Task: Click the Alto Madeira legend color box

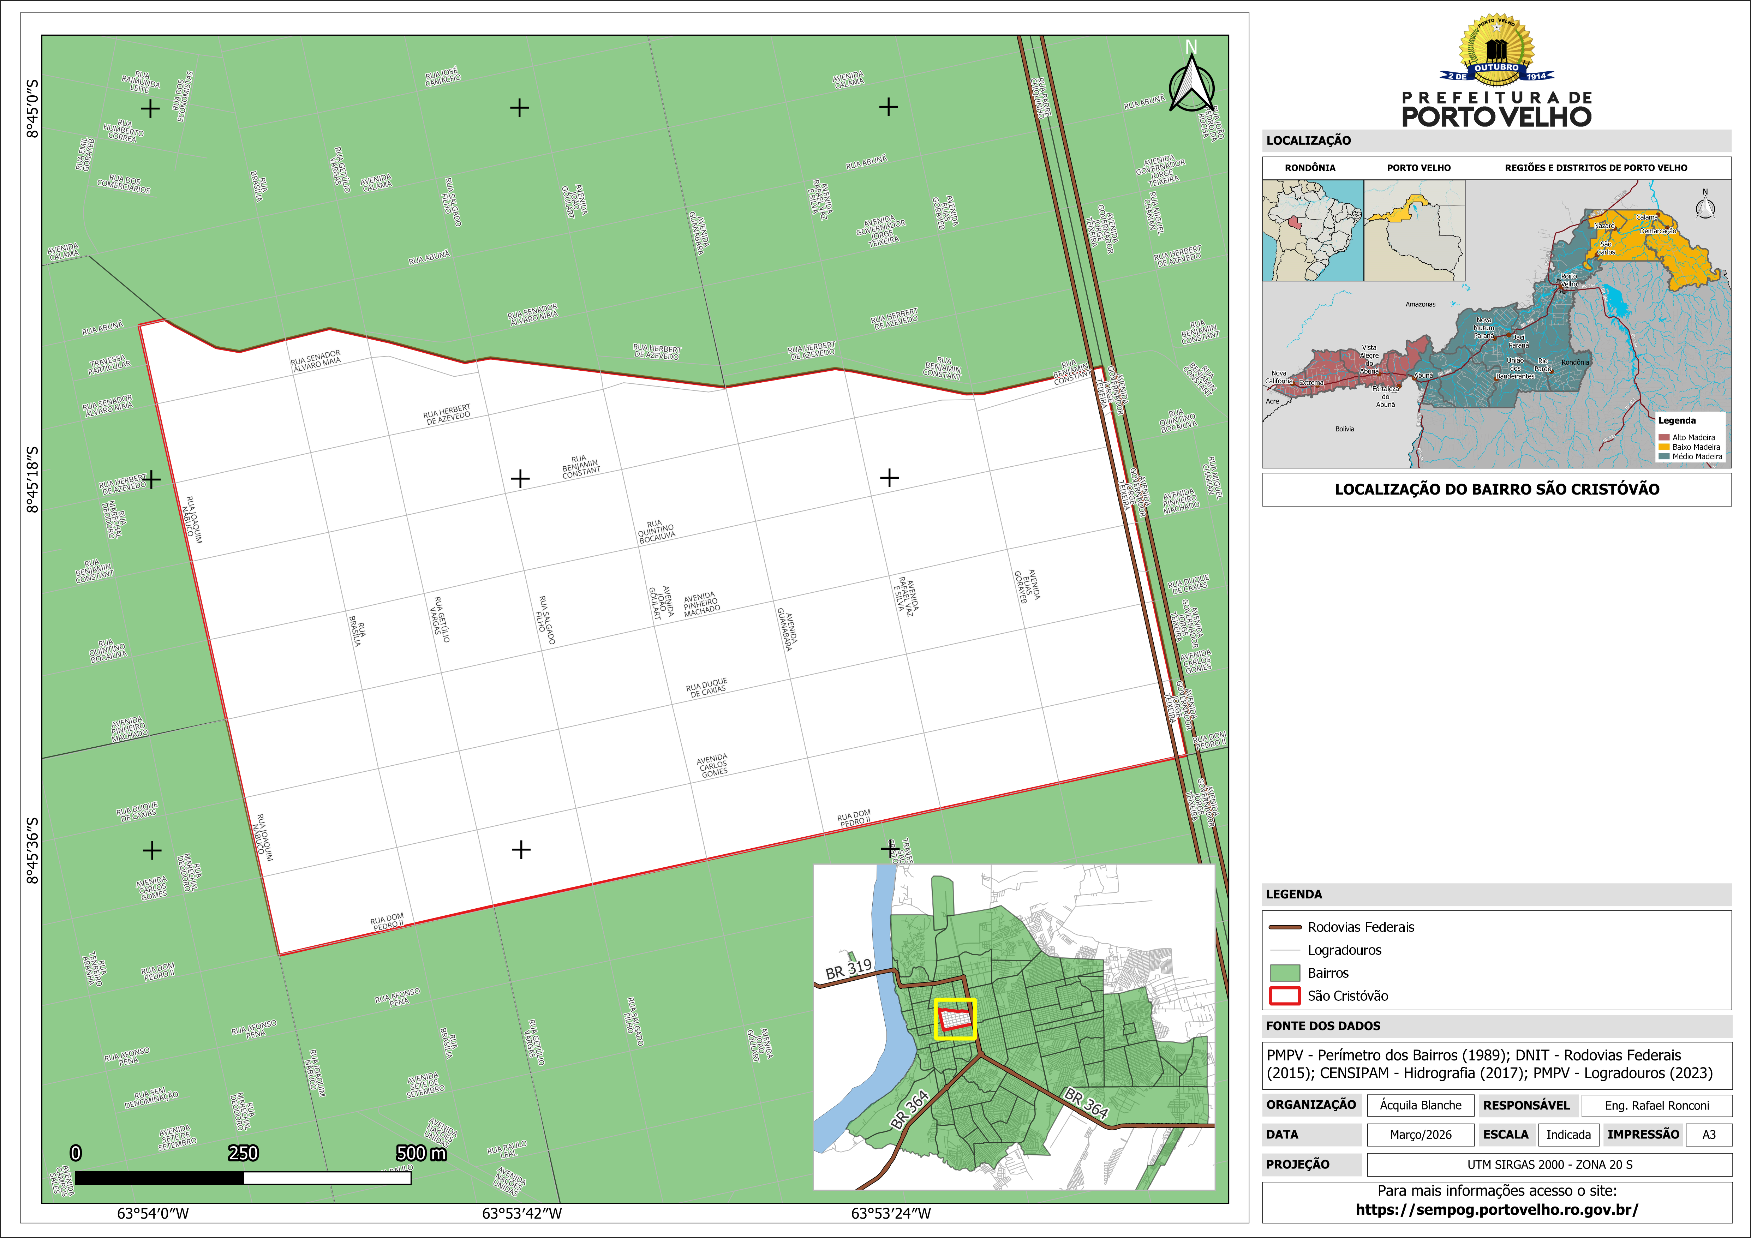Action: (1663, 437)
